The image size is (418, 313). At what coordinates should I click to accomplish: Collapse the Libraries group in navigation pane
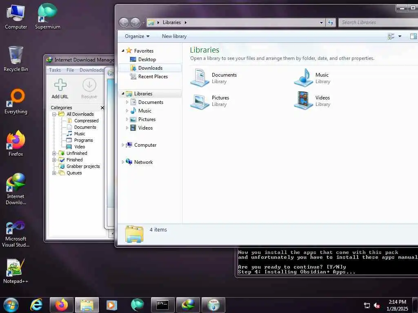[x=123, y=93]
